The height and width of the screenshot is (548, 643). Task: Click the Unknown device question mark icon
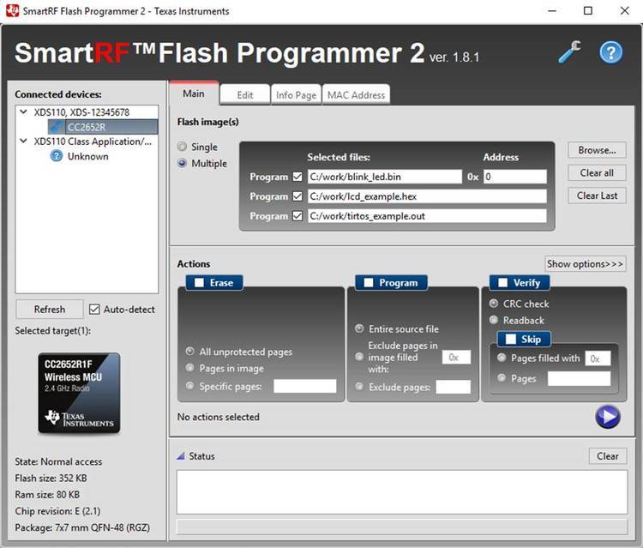[x=57, y=156]
